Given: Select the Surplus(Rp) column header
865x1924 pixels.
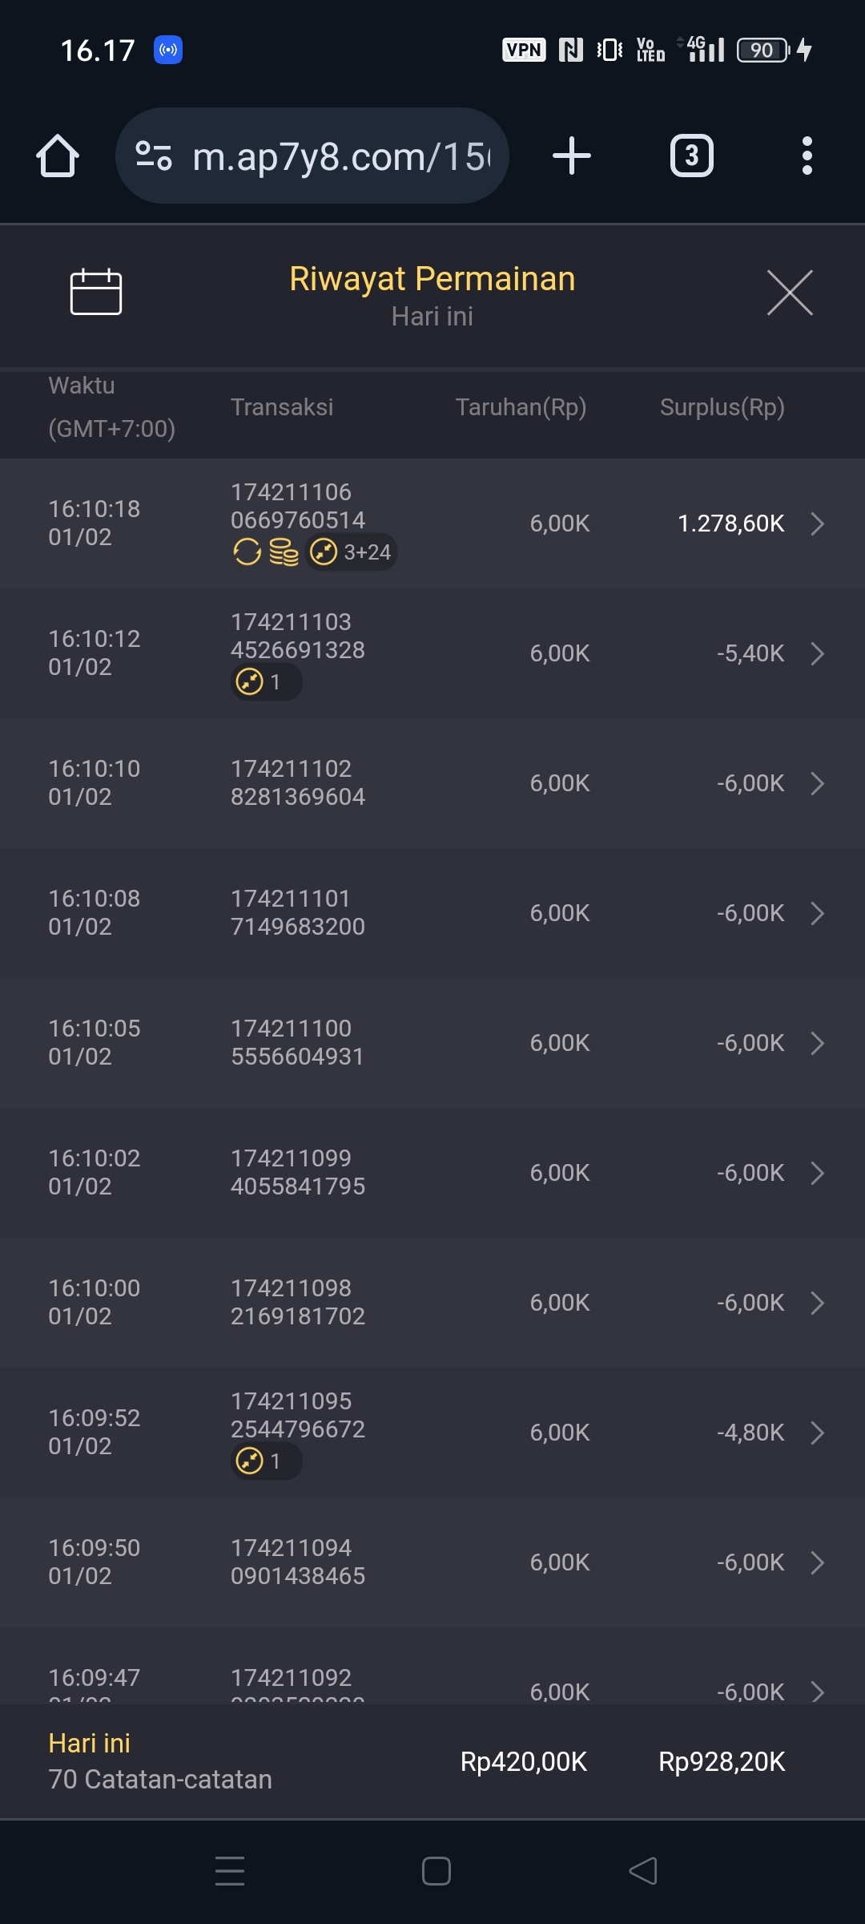Looking at the screenshot, I should 722,407.
